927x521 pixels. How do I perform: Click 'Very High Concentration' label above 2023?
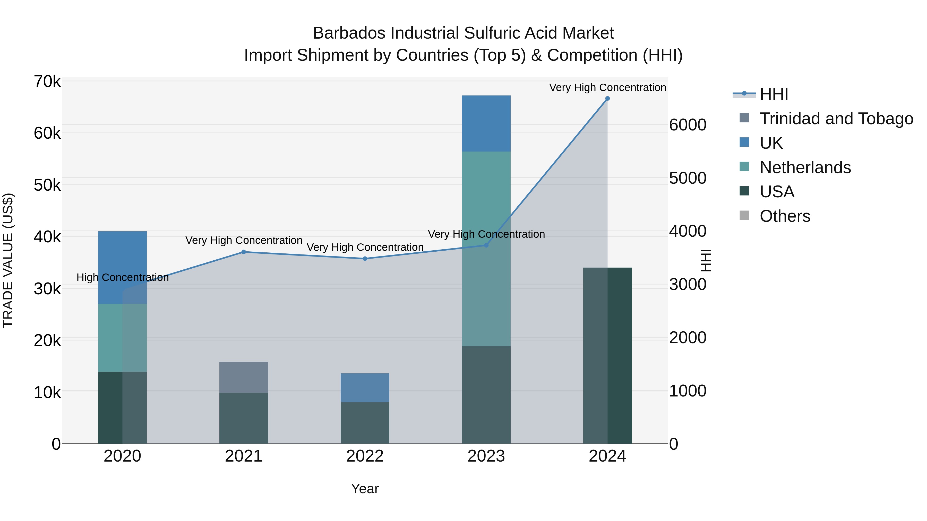(x=486, y=234)
